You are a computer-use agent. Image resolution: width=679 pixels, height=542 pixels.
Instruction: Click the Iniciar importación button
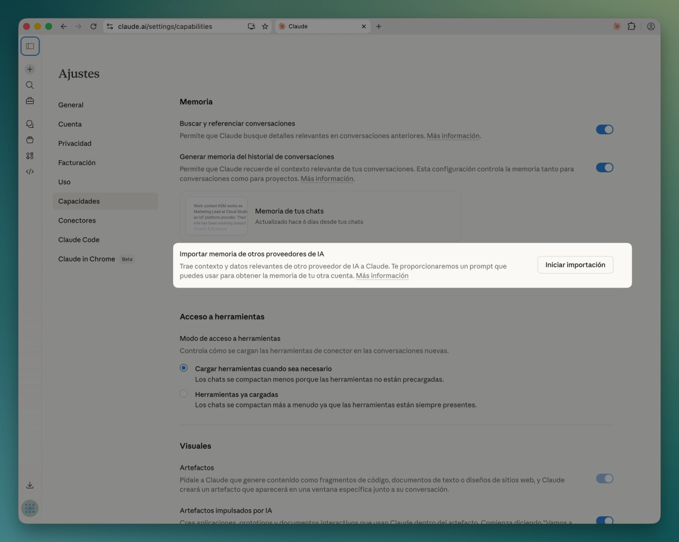(x=575, y=265)
